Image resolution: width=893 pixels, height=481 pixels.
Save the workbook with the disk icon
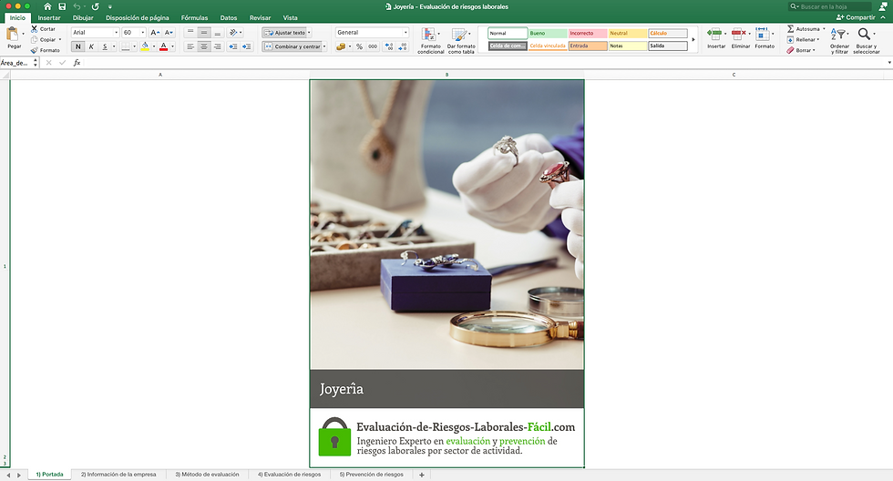click(62, 6)
